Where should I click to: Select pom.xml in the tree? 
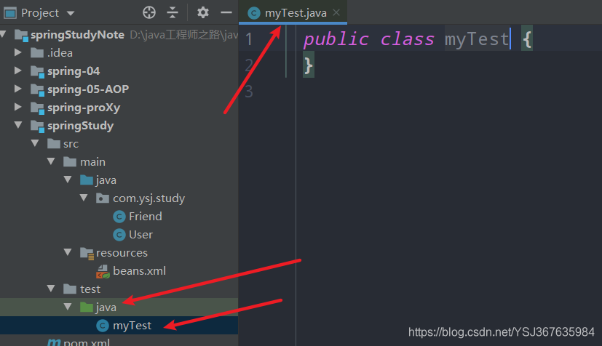tap(87, 342)
